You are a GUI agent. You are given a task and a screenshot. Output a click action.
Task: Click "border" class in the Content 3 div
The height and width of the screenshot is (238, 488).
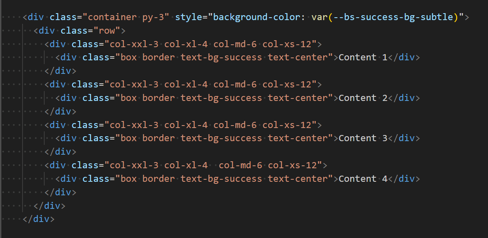point(158,138)
